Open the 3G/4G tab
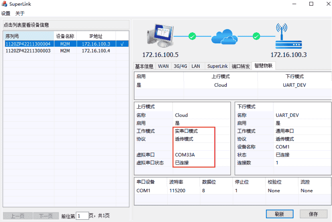Image resolution: width=332 pixels, height=222 pixels. pos(180,66)
